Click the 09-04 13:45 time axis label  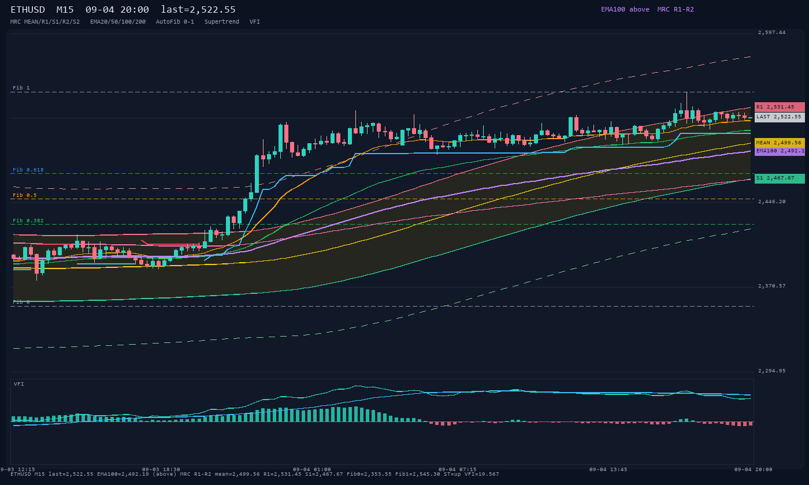(x=608, y=469)
